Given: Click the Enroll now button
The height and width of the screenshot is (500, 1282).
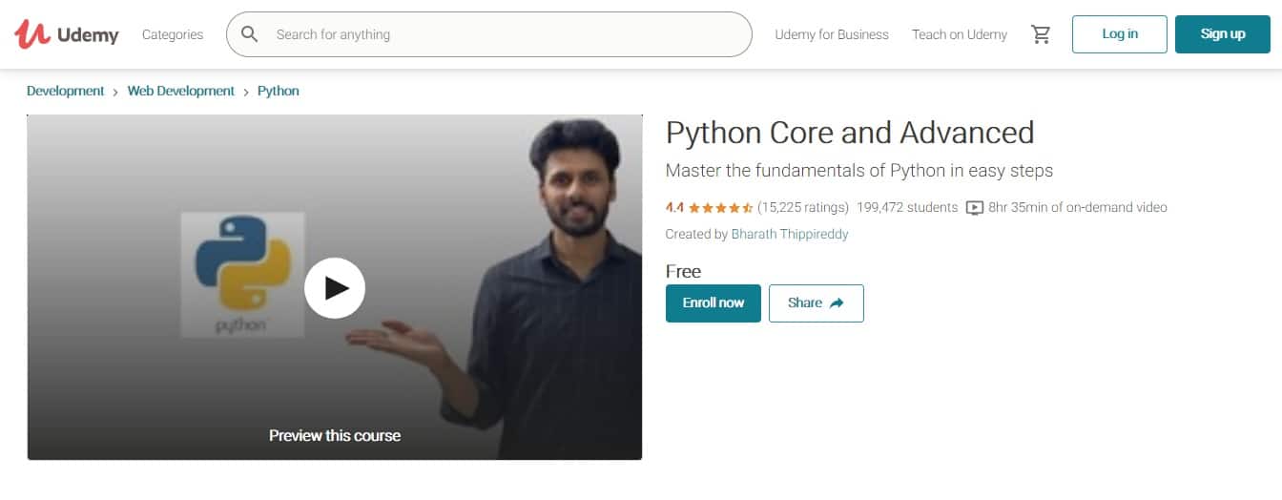Looking at the screenshot, I should click(713, 303).
